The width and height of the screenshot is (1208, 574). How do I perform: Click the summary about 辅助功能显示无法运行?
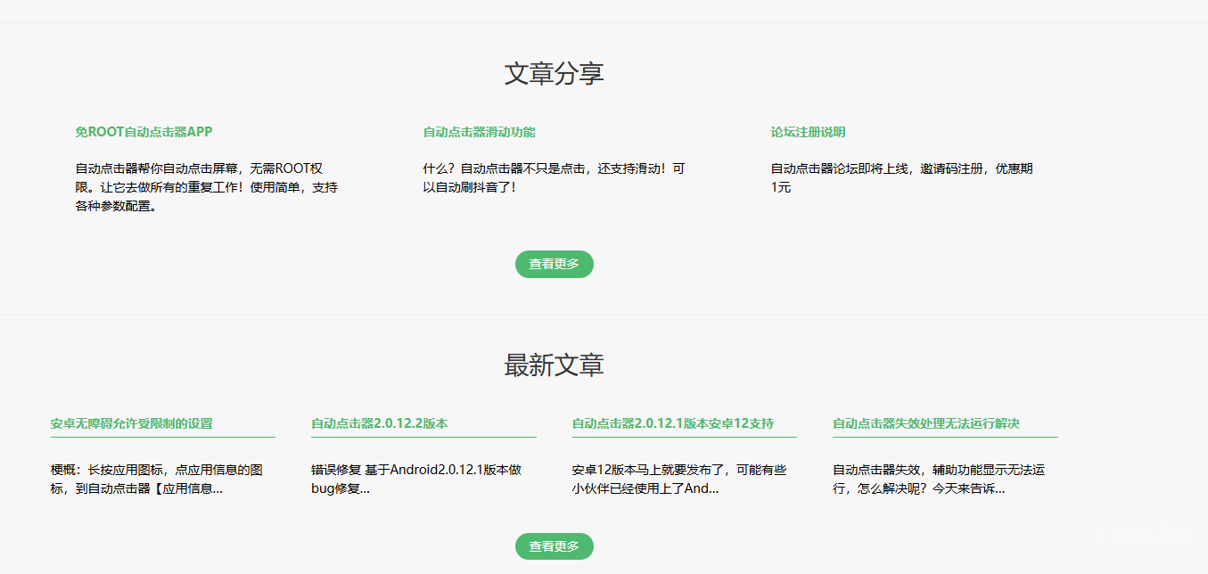tap(939, 480)
